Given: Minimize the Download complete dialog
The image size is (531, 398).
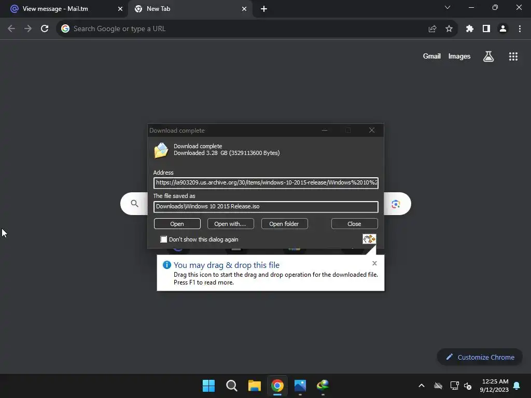Looking at the screenshot, I should pos(325,130).
